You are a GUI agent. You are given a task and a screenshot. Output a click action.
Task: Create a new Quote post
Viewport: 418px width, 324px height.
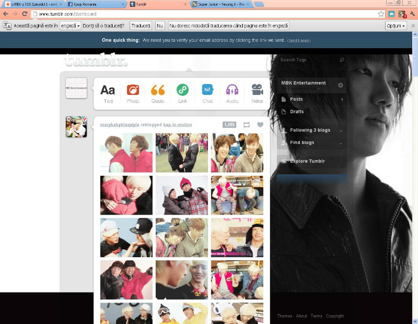click(x=158, y=93)
